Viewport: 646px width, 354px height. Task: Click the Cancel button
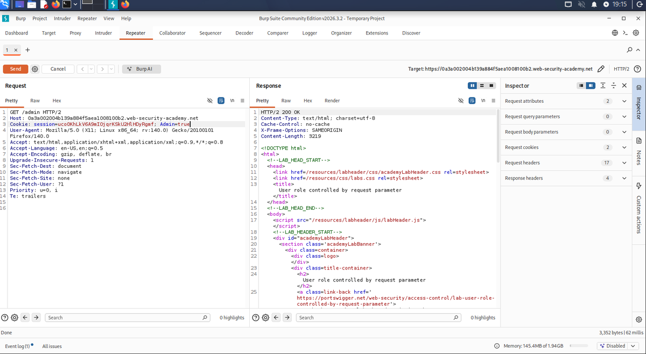coord(58,69)
